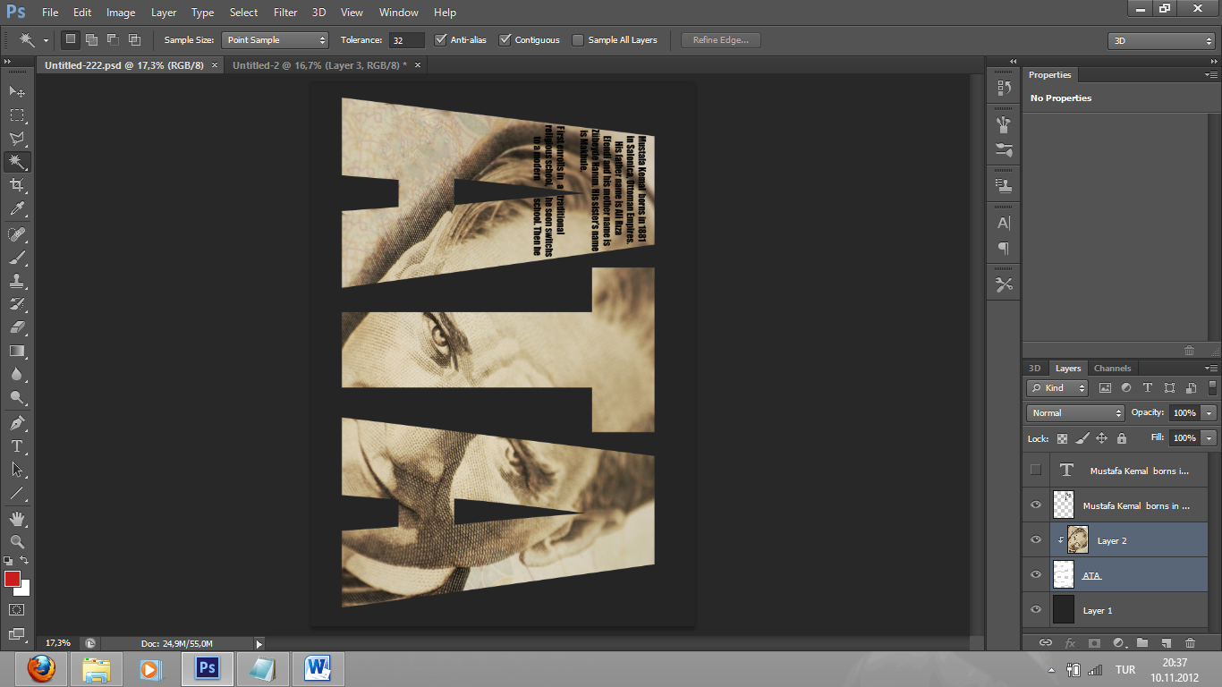
Task: Click the TUR language indicator
Action: coord(1125,669)
